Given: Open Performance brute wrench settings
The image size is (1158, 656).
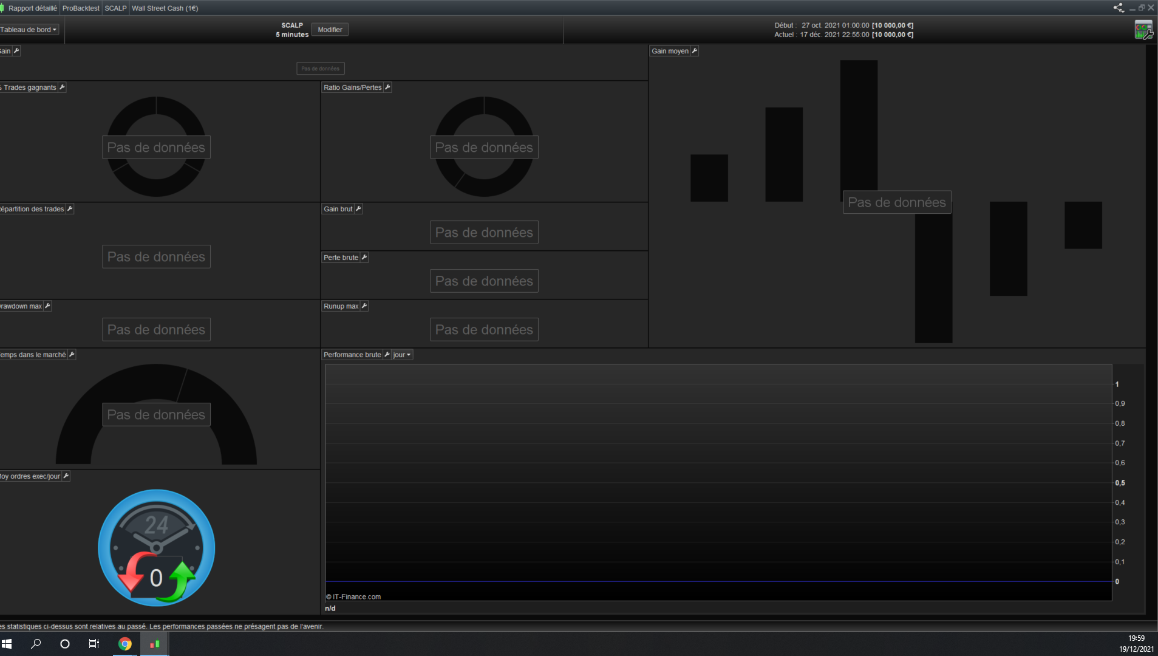Looking at the screenshot, I should (x=387, y=355).
